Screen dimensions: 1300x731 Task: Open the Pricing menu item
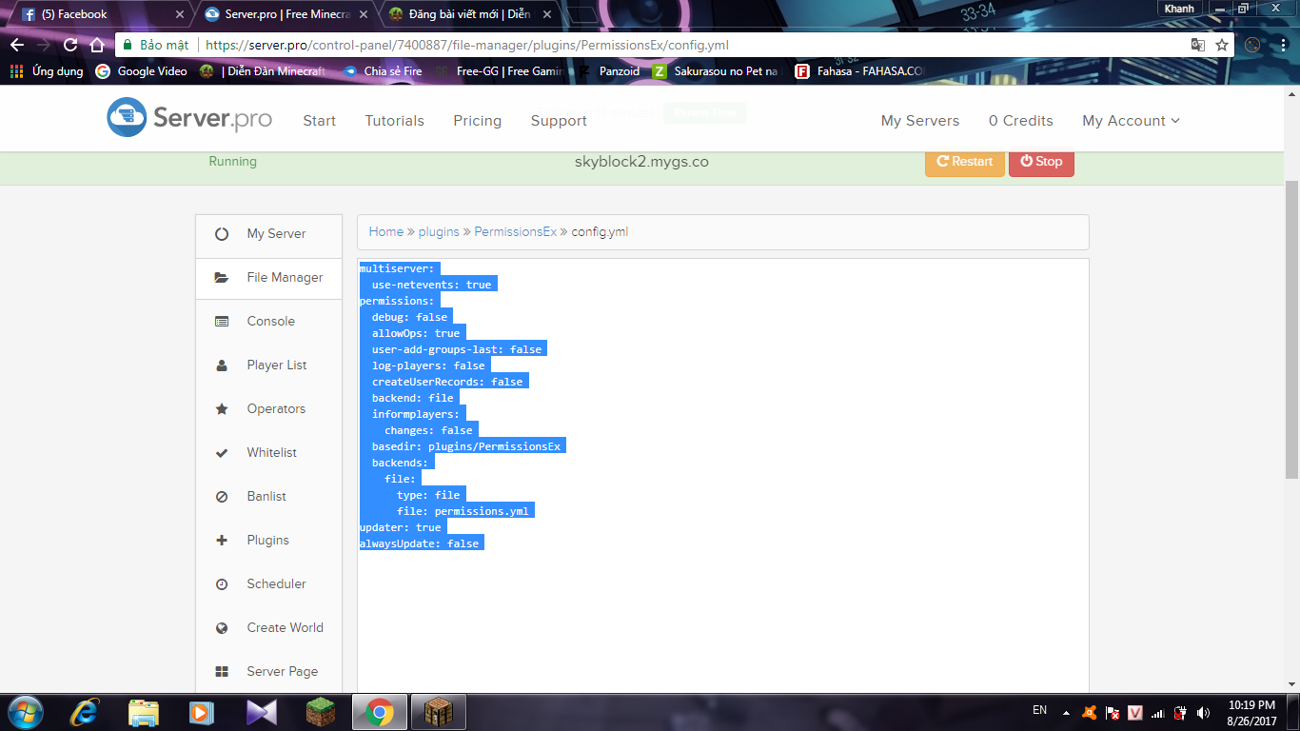click(478, 121)
